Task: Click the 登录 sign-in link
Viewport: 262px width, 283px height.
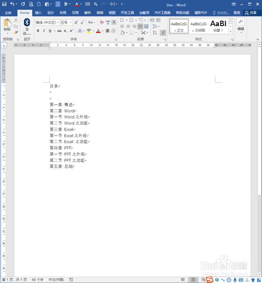Action: [237, 12]
